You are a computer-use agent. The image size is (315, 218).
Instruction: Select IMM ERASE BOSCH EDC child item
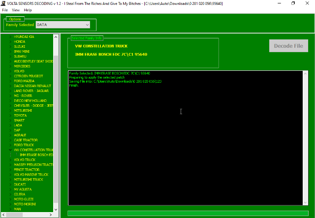tap(36, 155)
